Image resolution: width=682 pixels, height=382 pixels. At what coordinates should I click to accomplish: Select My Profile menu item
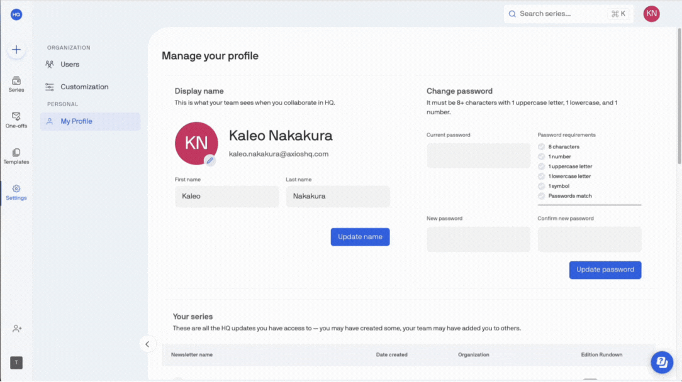point(76,121)
